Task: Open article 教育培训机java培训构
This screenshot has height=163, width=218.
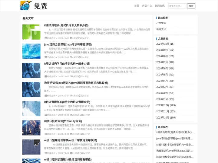Action: (76, 83)
